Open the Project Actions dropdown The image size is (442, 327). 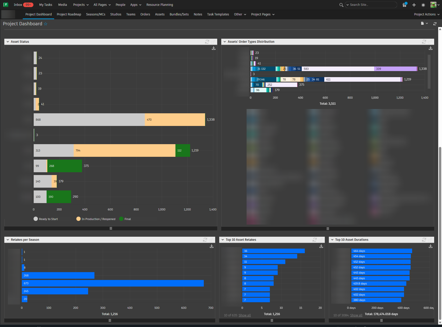427,14
